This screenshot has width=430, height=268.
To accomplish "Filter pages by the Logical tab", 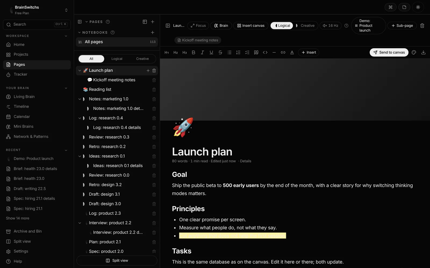I will pyautogui.click(x=117, y=59).
